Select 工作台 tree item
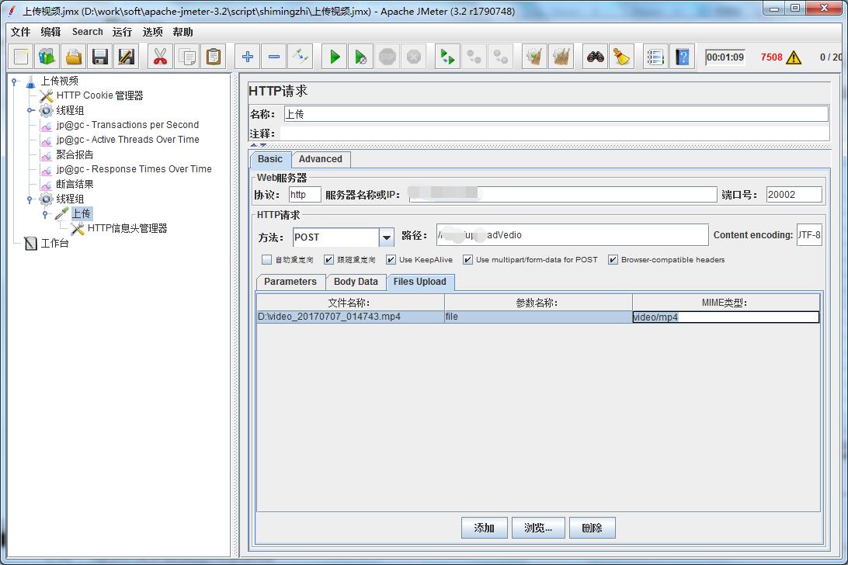Viewport: 848px width, 565px height. [54, 243]
